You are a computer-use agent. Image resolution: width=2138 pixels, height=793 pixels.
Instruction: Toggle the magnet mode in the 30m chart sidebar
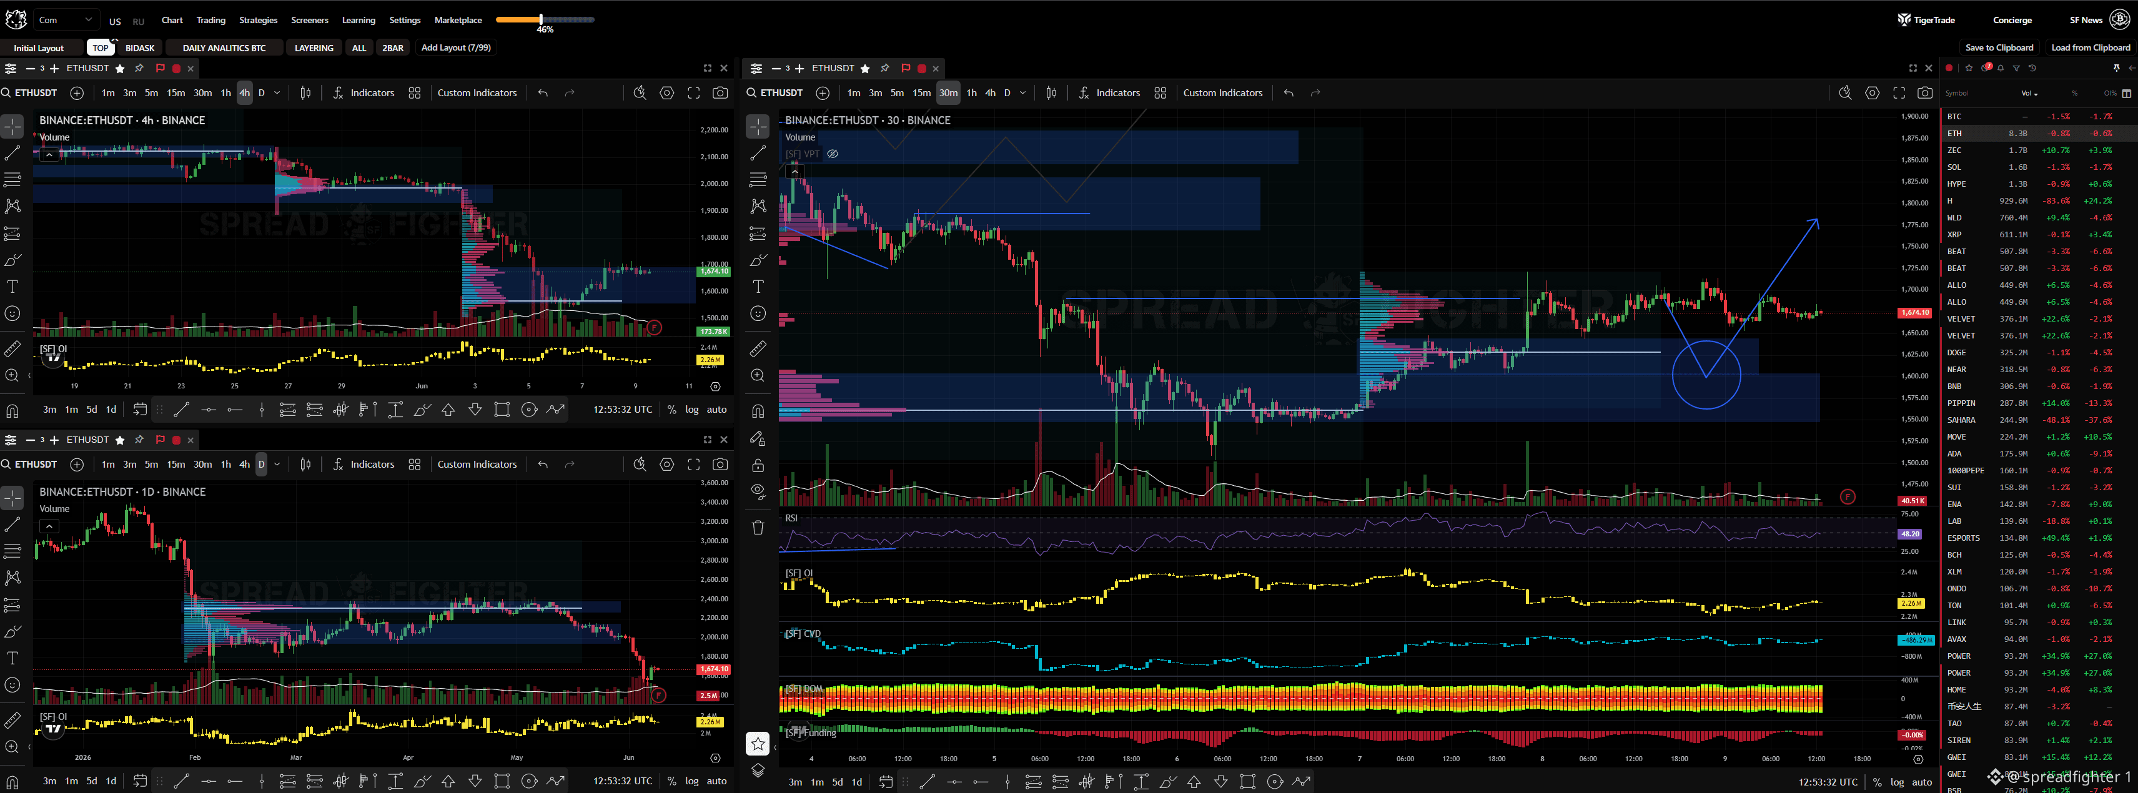pyautogui.click(x=758, y=411)
